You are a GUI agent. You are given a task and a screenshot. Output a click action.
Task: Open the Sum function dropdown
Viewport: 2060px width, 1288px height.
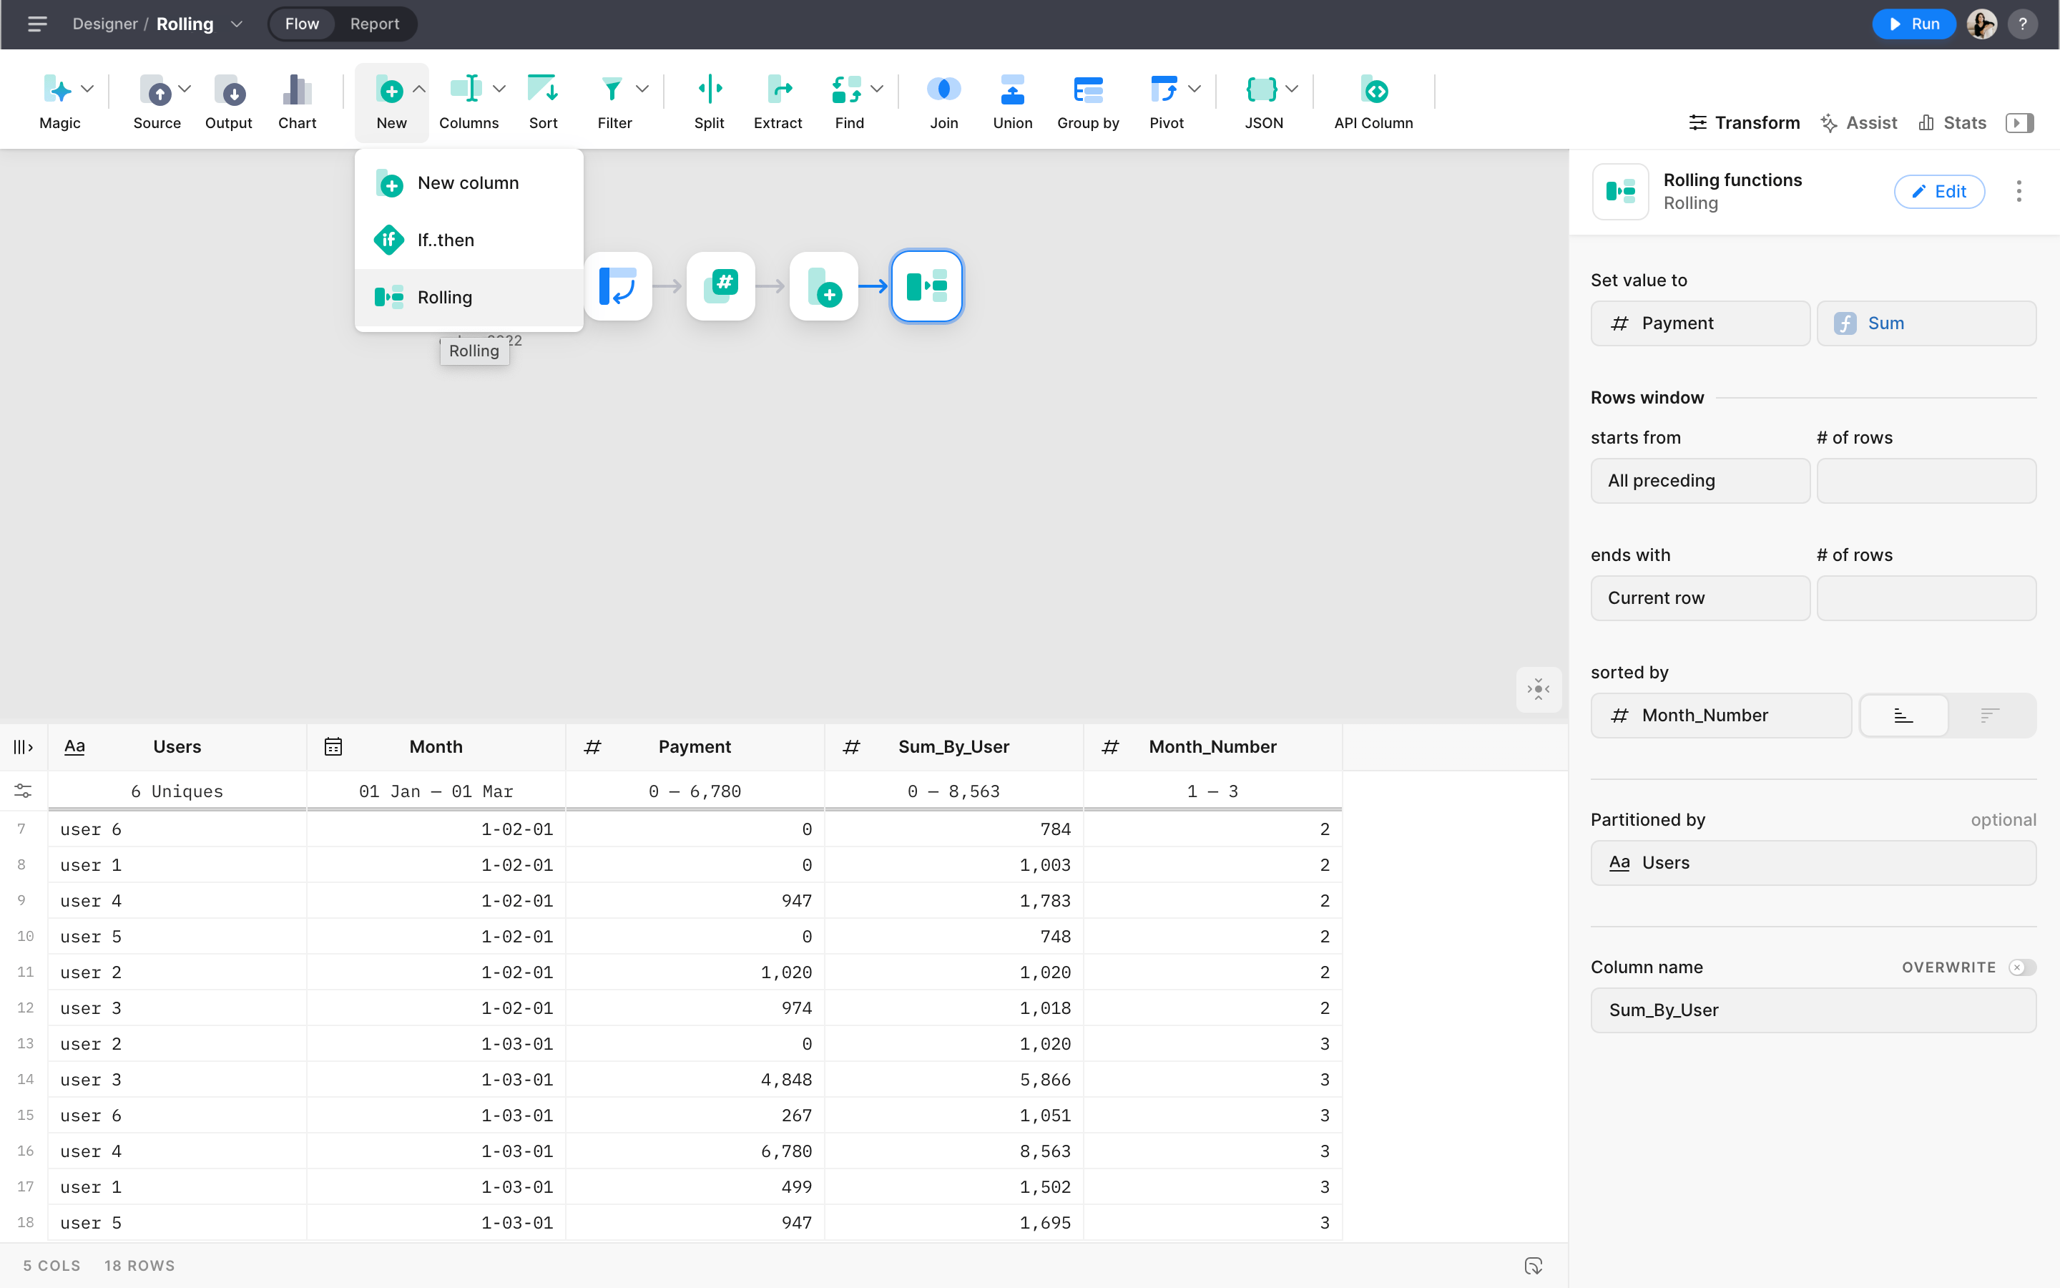(x=1926, y=323)
